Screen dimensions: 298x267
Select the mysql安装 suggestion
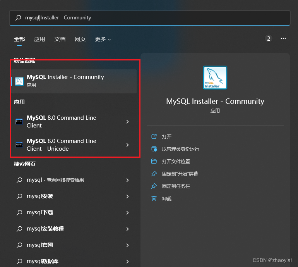(x=74, y=196)
